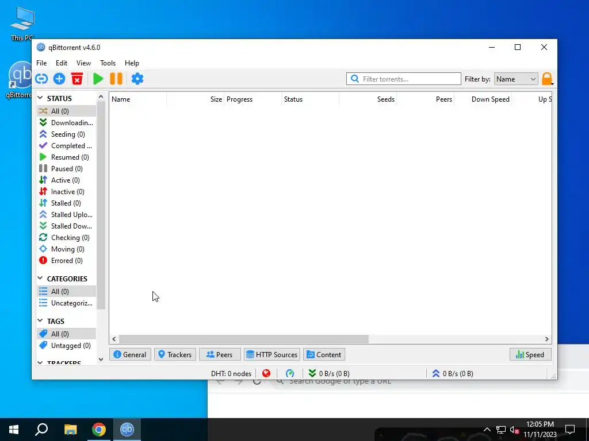Select the Stalled Uploading filter
This screenshot has width=589, height=441.
[67, 215]
